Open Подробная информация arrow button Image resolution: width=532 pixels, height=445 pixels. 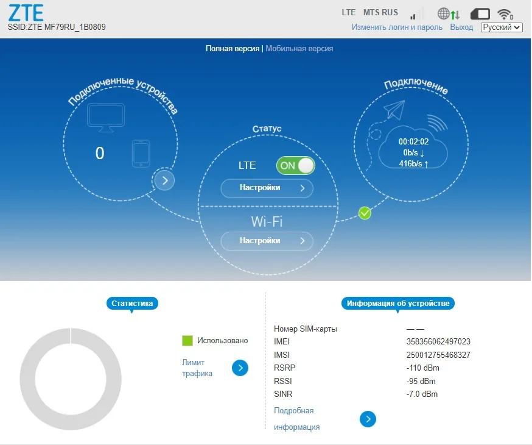(368, 419)
